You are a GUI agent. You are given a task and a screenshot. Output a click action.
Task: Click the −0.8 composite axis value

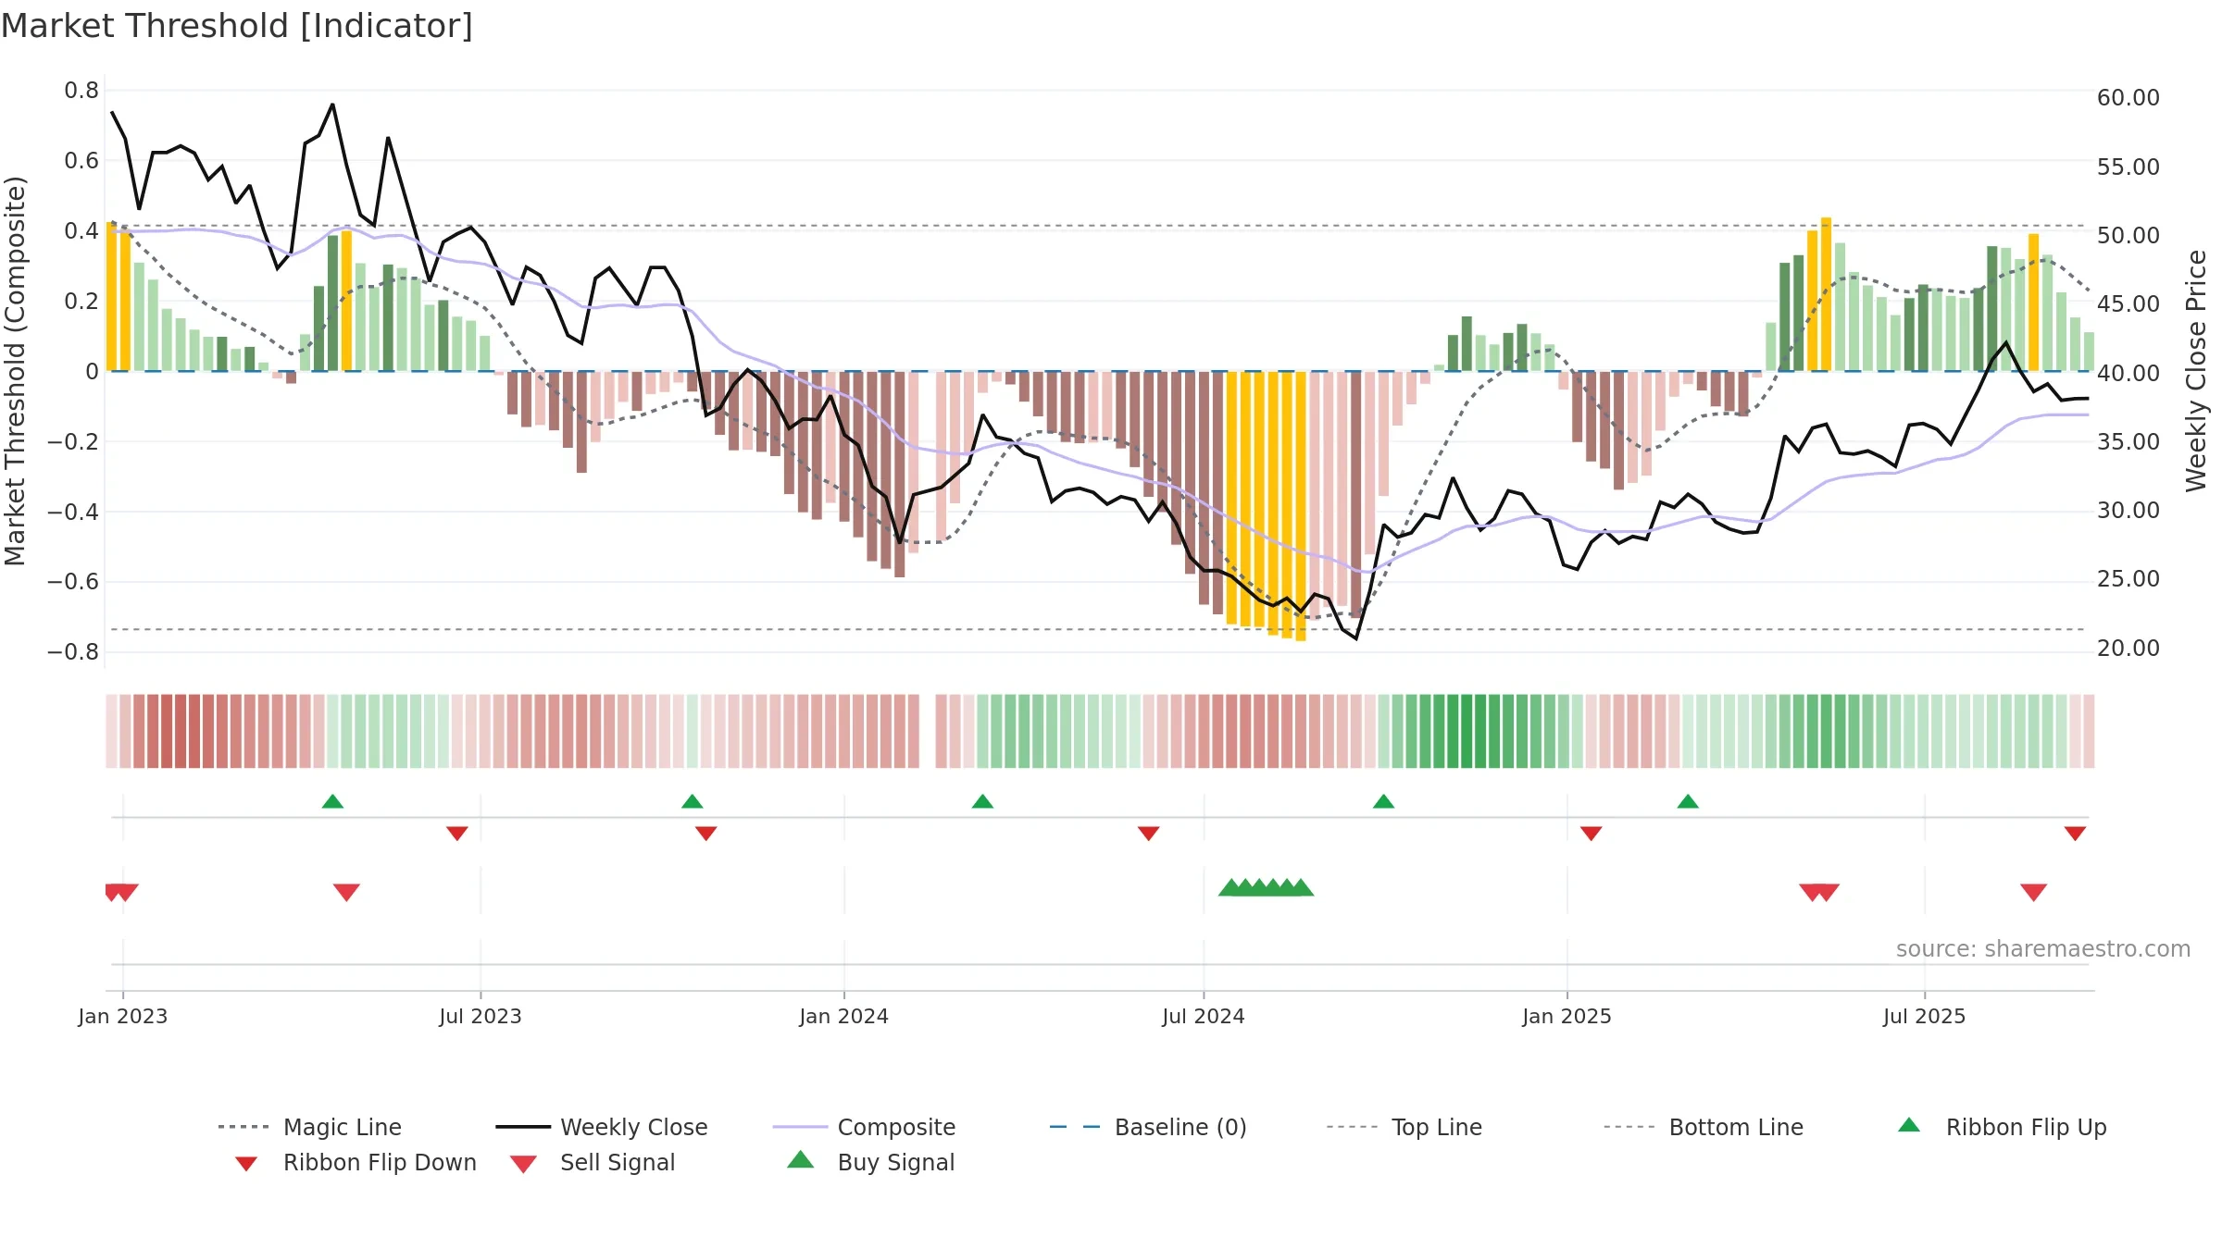click(73, 651)
